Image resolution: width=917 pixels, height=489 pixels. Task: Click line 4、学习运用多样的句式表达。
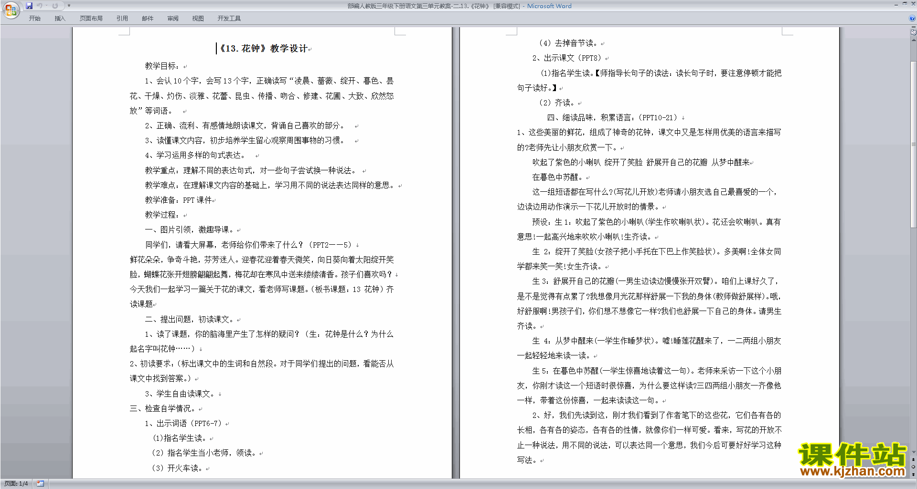click(196, 155)
